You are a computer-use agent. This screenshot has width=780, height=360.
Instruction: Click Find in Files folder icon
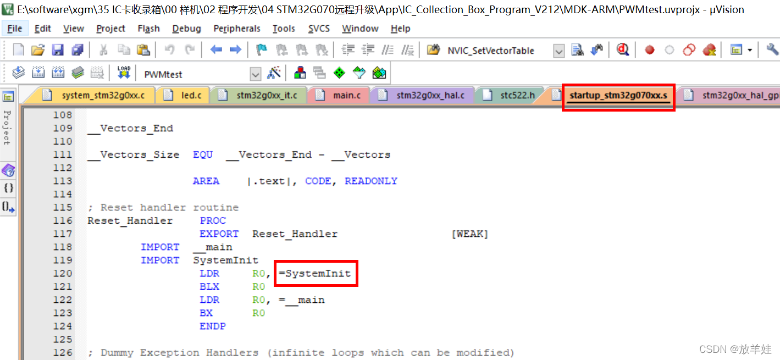(x=434, y=50)
